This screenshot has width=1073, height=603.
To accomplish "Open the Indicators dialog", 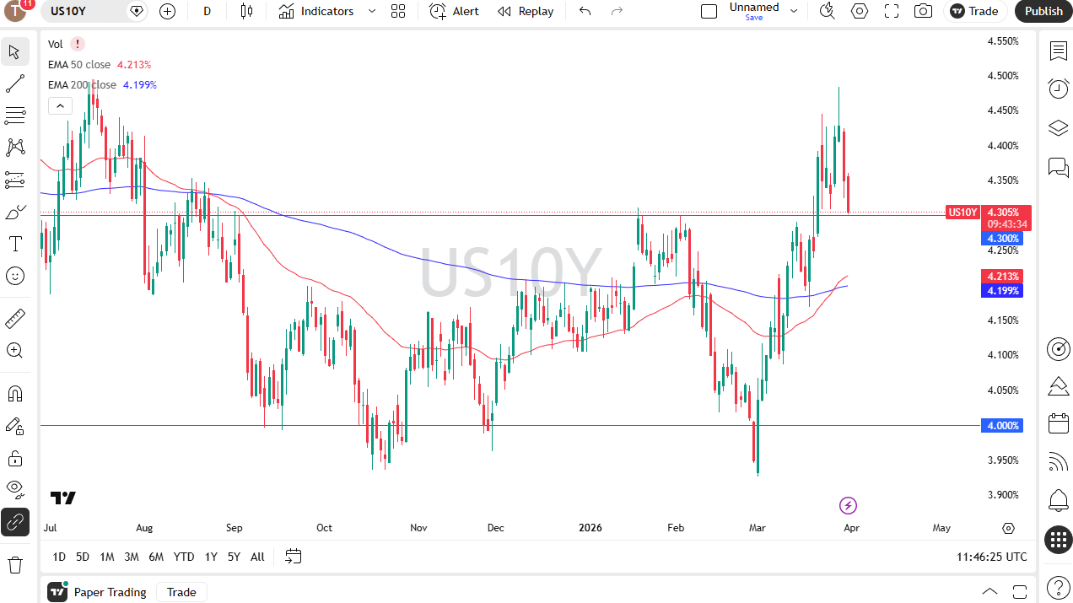I will click(316, 11).
